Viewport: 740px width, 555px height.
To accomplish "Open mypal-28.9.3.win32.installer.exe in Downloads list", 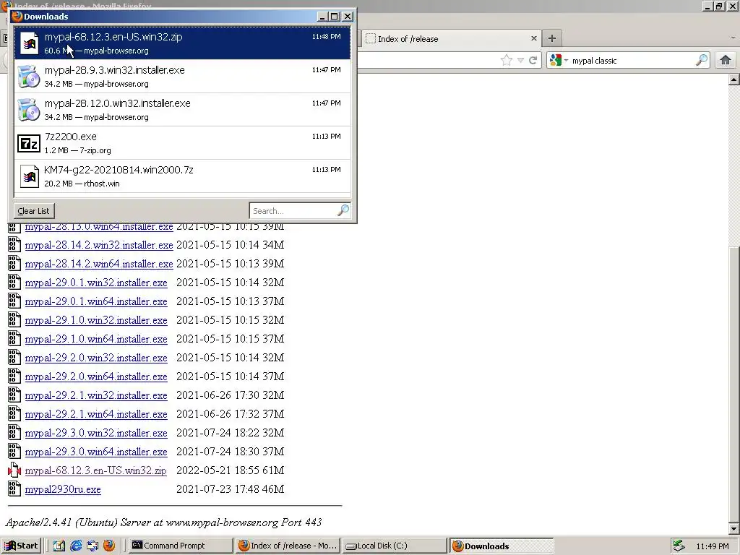I will (x=182, y=77).
